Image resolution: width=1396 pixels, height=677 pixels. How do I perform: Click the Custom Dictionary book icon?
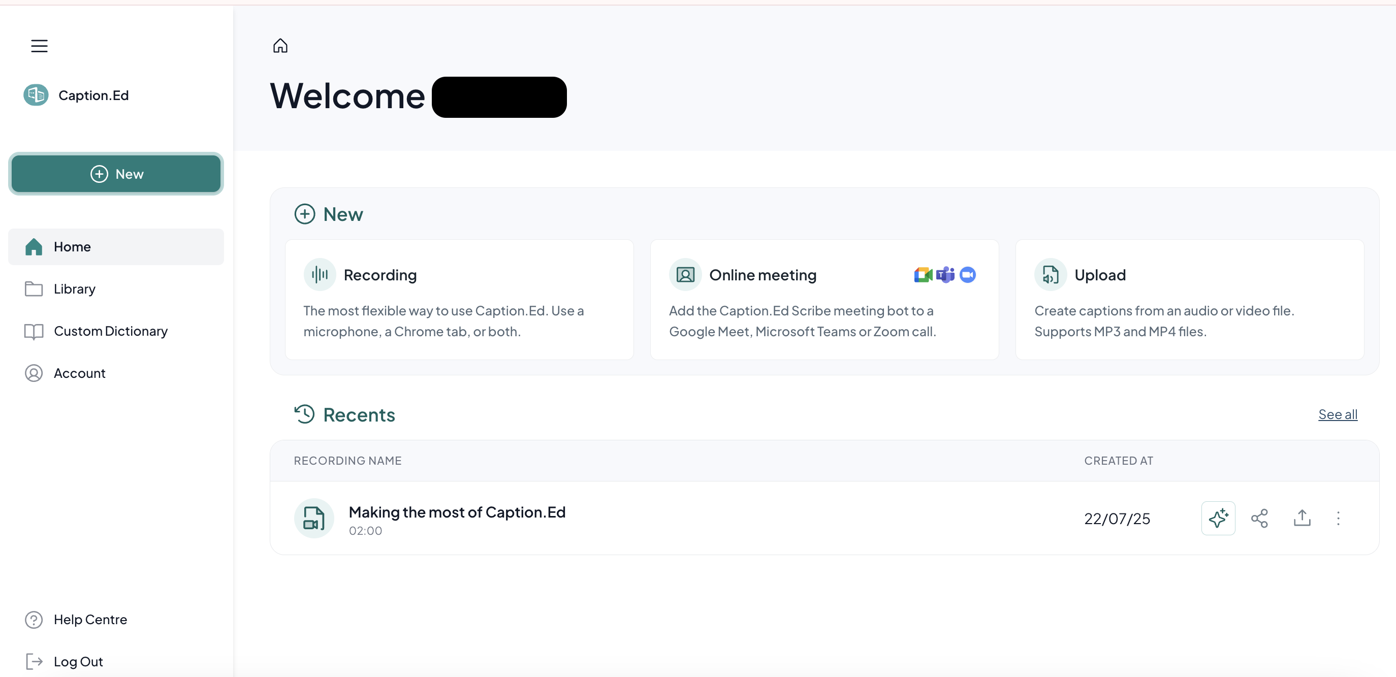click(x=34, y=332)
